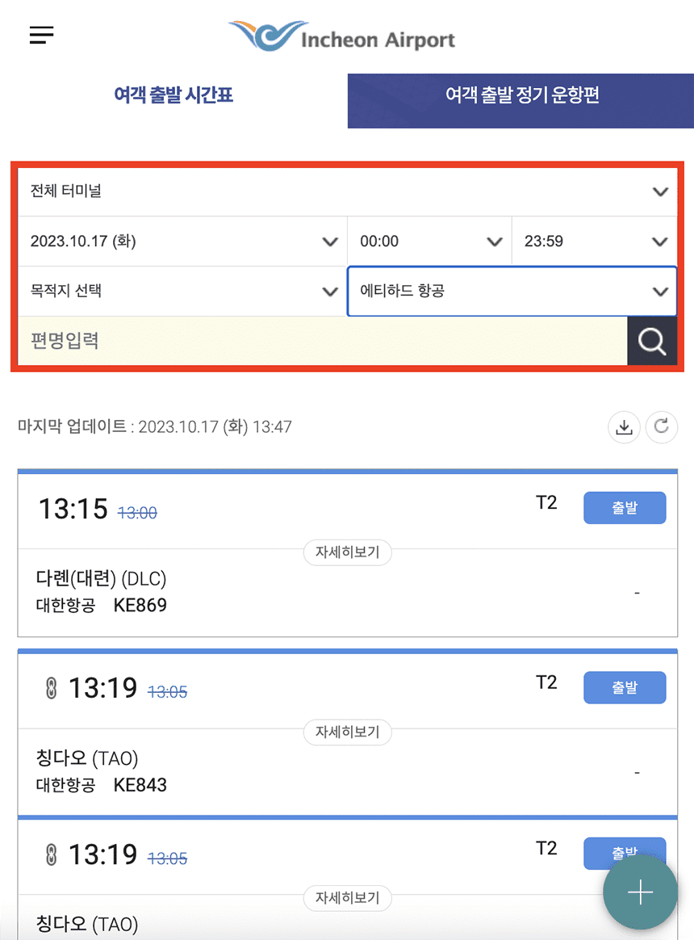Open the hamburger navigation menu
Viewport: 694px width, 940px height.
40,35
